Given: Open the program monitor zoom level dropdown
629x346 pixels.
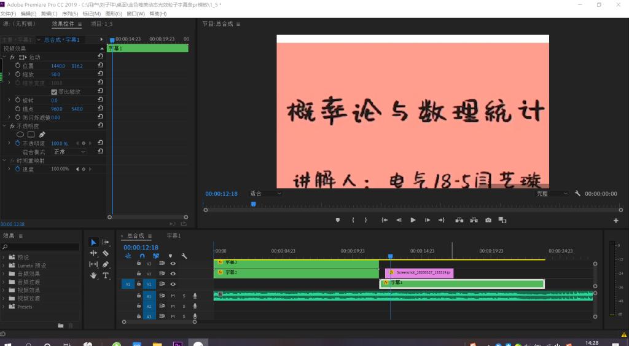Looking at the screenshot, I should (265, 194).
